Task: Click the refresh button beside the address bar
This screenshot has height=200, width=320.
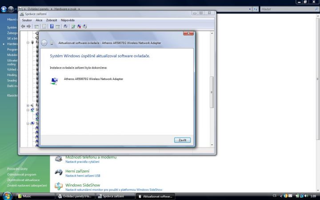Action: (256, 9)
